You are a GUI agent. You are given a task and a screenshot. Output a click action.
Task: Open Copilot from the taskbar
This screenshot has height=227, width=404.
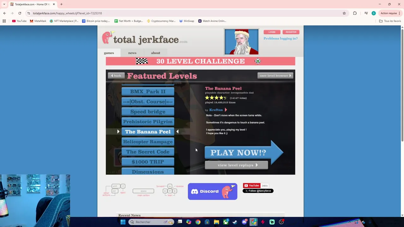[x=189, y=222]
